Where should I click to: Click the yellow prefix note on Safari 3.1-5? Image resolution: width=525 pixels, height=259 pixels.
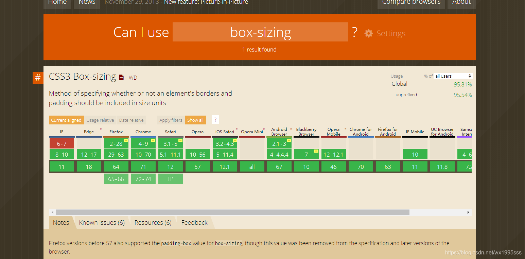(180, 140)
